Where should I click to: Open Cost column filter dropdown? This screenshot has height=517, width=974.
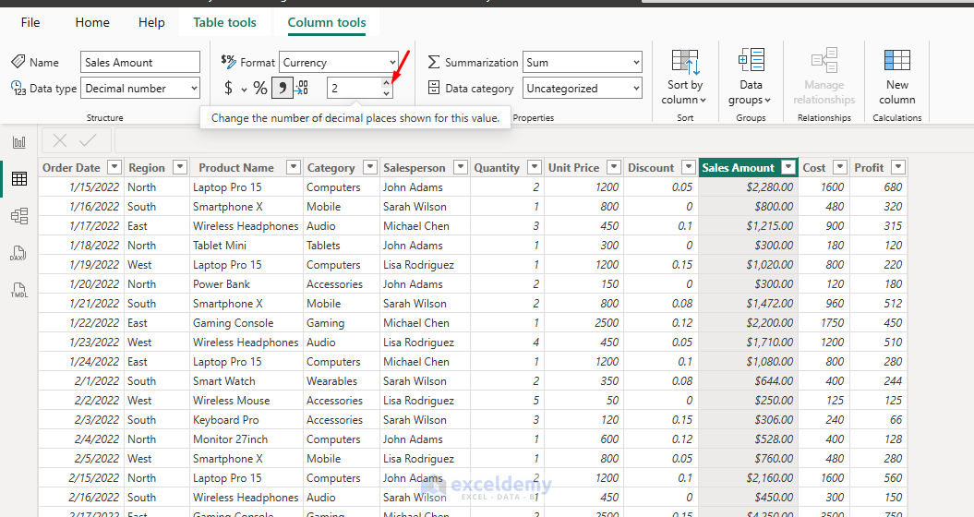click(x=840, y=167)
